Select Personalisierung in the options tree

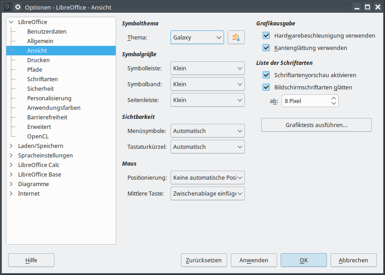[x=49, y=98]
